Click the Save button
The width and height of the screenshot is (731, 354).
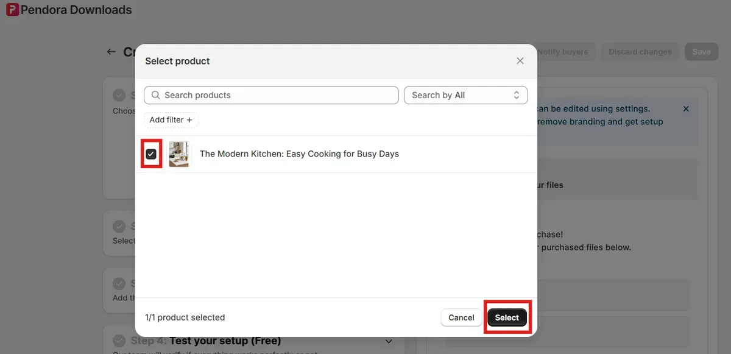701,52
